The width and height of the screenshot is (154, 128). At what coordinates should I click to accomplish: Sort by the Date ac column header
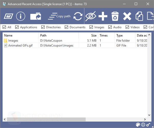tap(141, 35)
